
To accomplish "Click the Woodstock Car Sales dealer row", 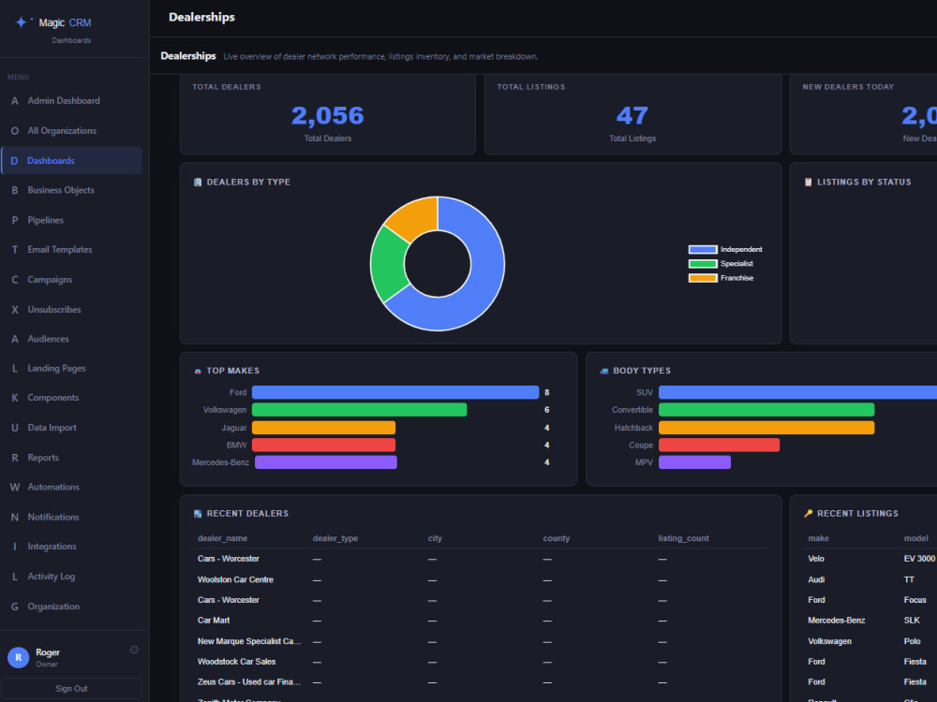I will pos(481,662).
